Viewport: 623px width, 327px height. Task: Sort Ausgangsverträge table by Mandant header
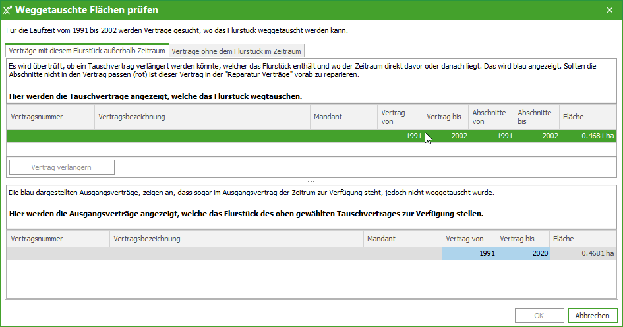[x=402, y=239]
